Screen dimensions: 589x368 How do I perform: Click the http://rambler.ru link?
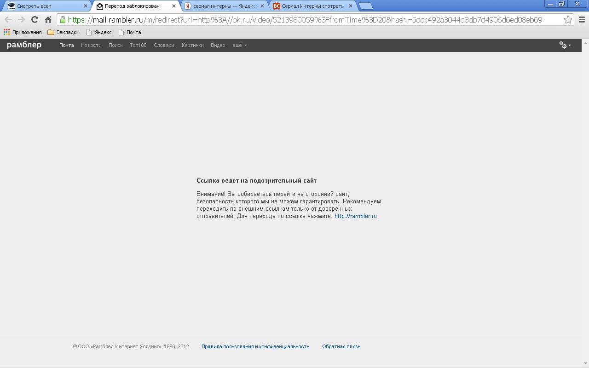coord(355,216)
